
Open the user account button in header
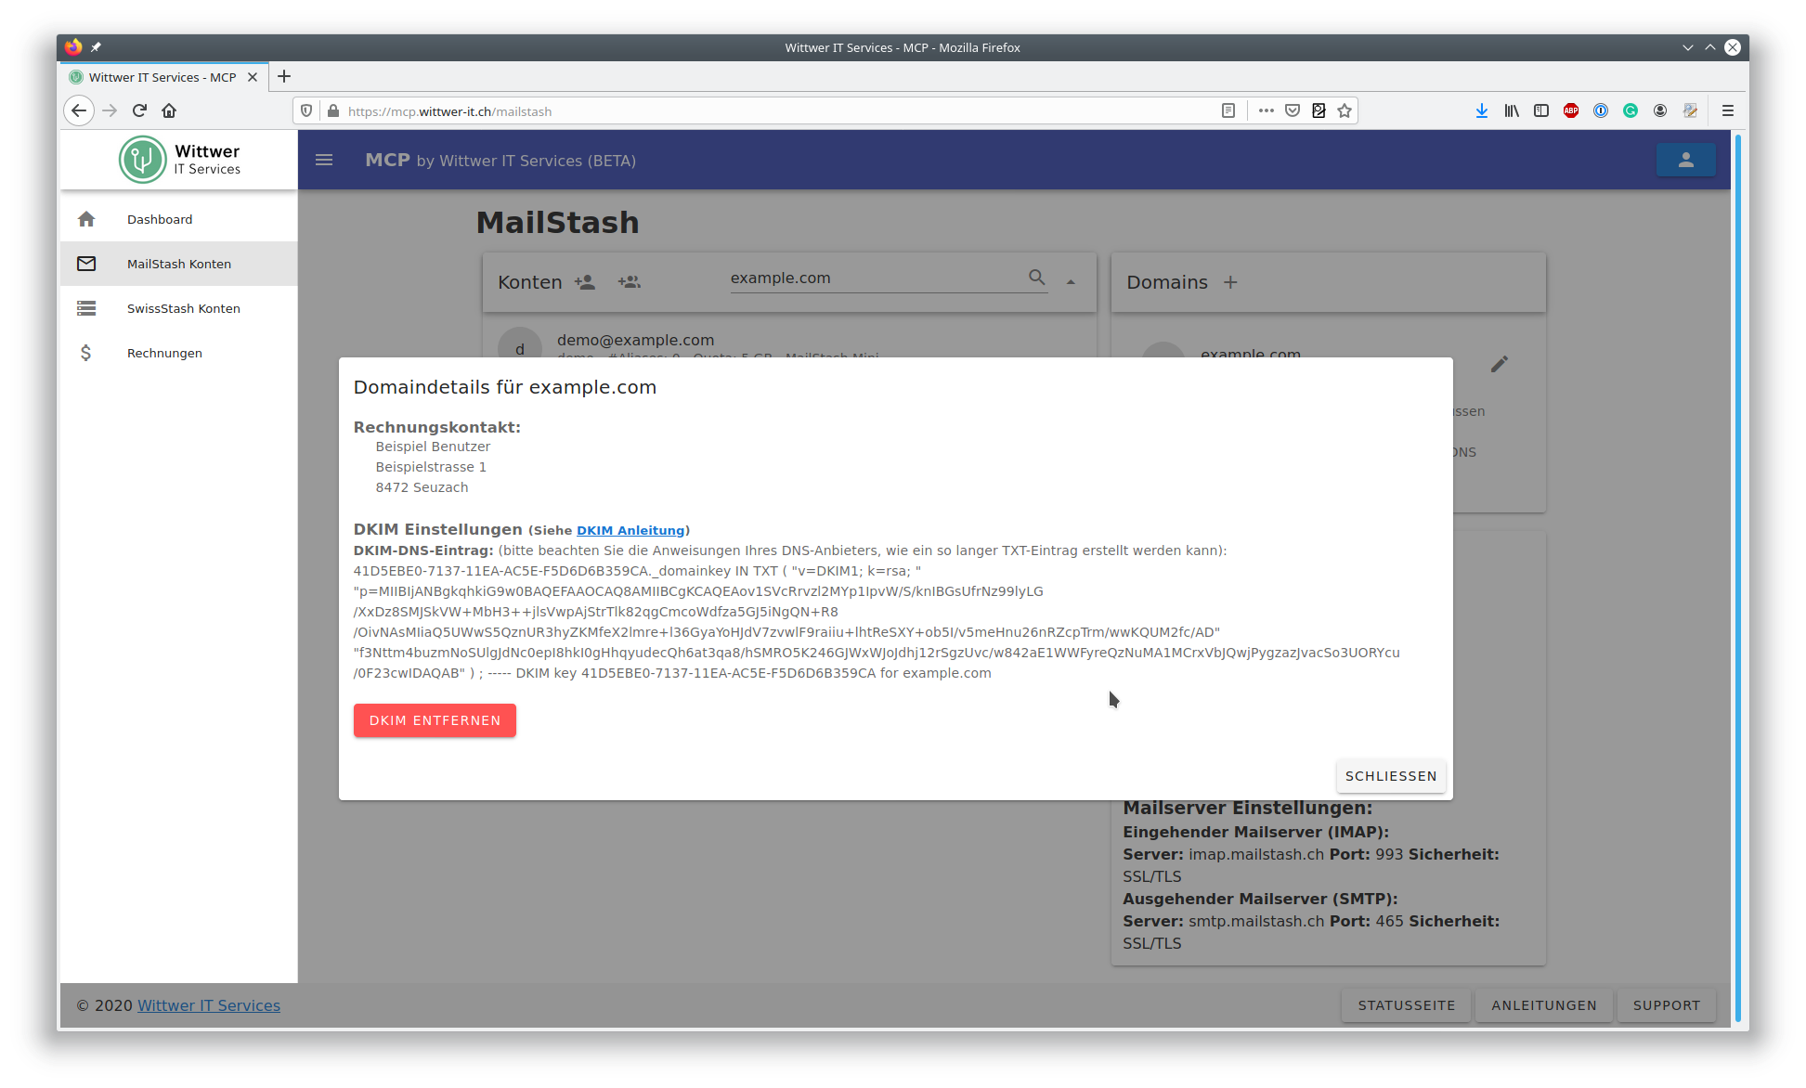tap(1685, 160)
